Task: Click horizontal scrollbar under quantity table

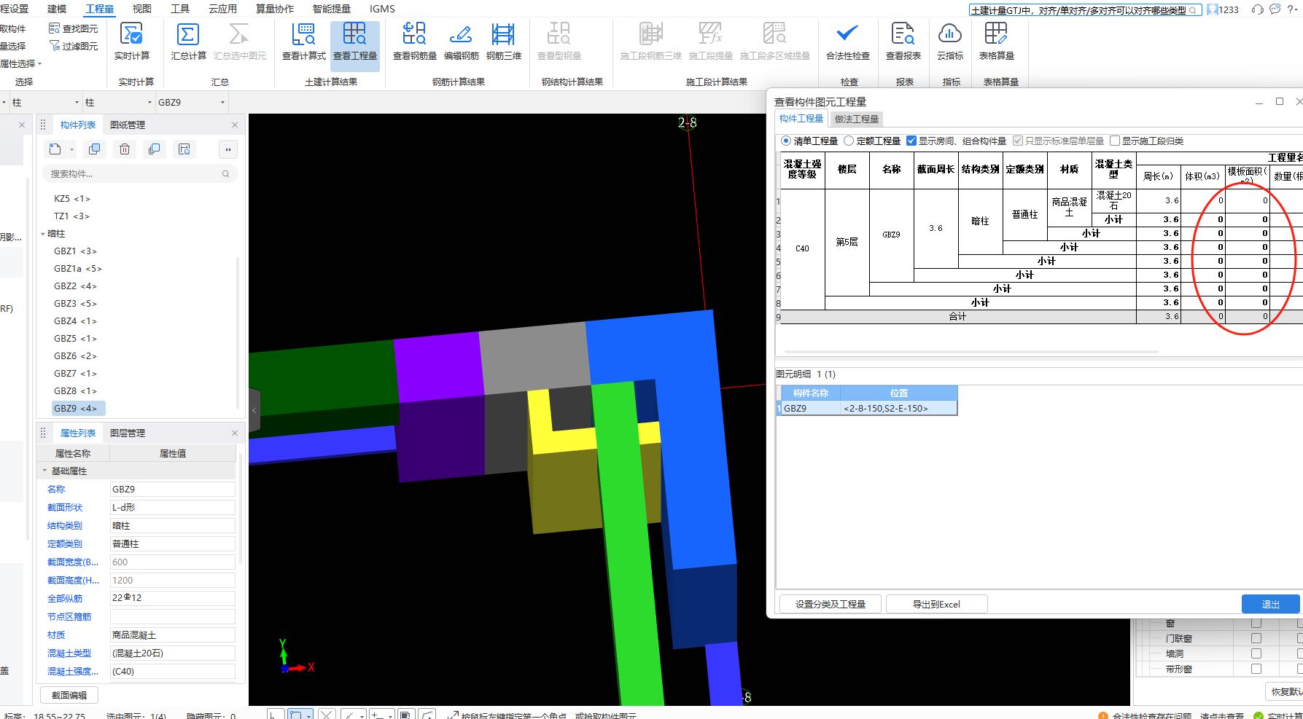Action: pos(971,352)
